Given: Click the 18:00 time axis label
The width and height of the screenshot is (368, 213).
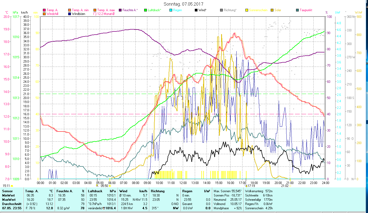Looking at the screenshot, I should tap(254, 183).
